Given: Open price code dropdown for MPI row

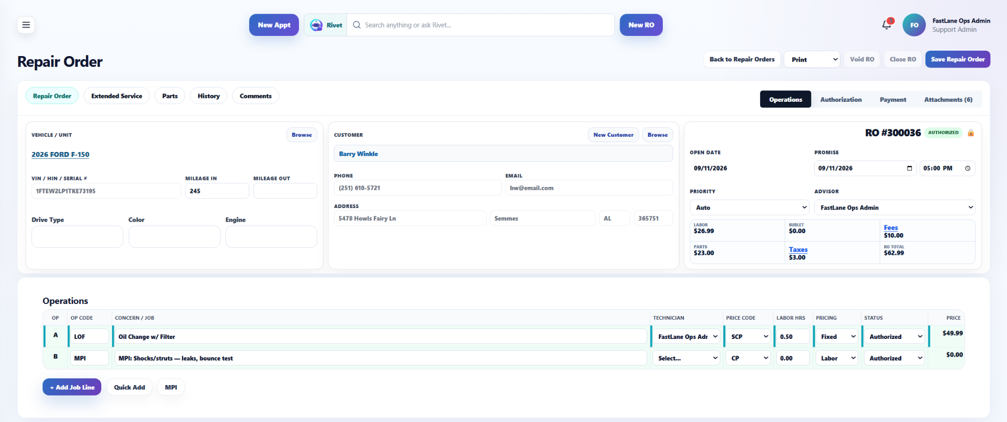Looking at the screenshot, I should (x=748, y=359).
